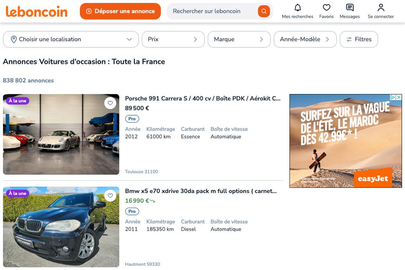Open the Bmw x5 e70 xdrive listing title

201,191
